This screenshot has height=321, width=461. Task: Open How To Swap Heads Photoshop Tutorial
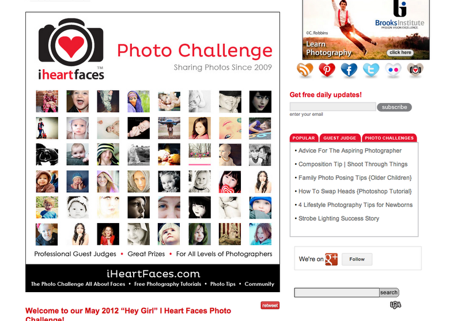[x=355, y=191]
